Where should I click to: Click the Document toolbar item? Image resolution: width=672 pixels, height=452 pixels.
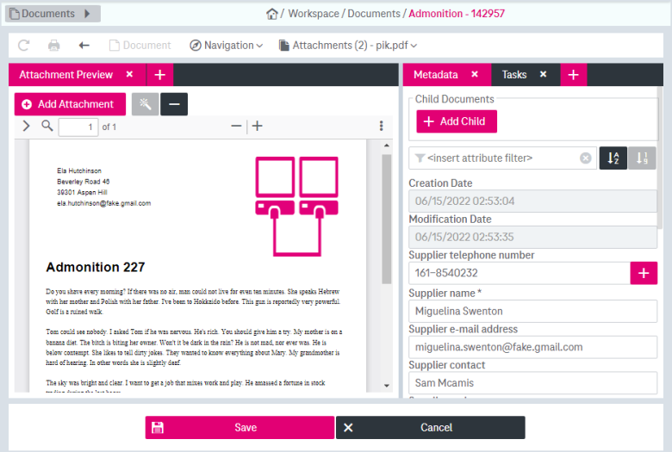pos(140,46)
